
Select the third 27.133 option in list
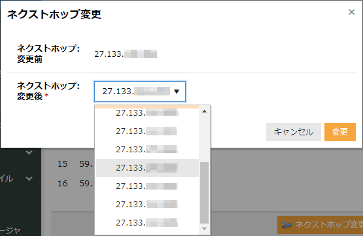pos(147,150)
